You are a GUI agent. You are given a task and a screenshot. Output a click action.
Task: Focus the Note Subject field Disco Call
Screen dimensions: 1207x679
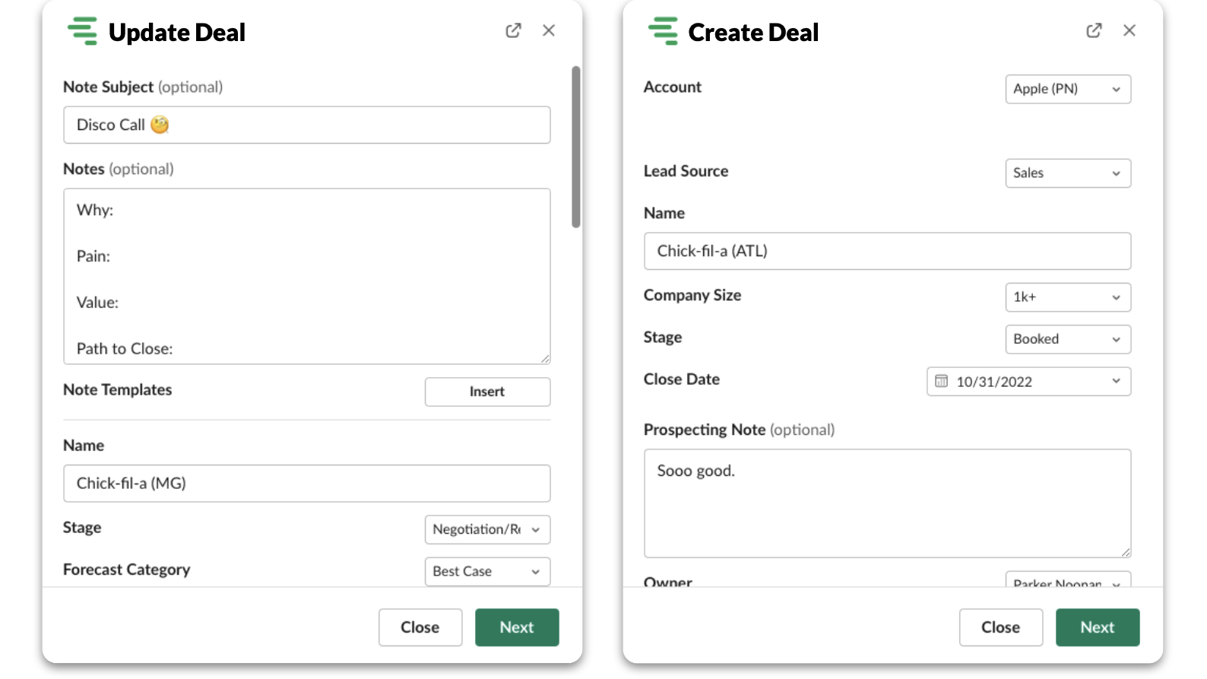tap(306, 125)
